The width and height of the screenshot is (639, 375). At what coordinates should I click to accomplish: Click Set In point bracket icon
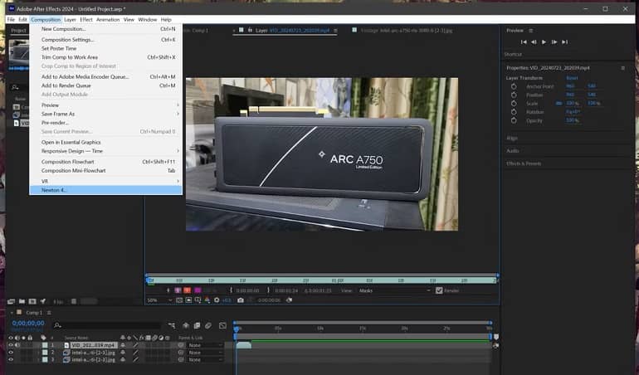coord(231,290)
